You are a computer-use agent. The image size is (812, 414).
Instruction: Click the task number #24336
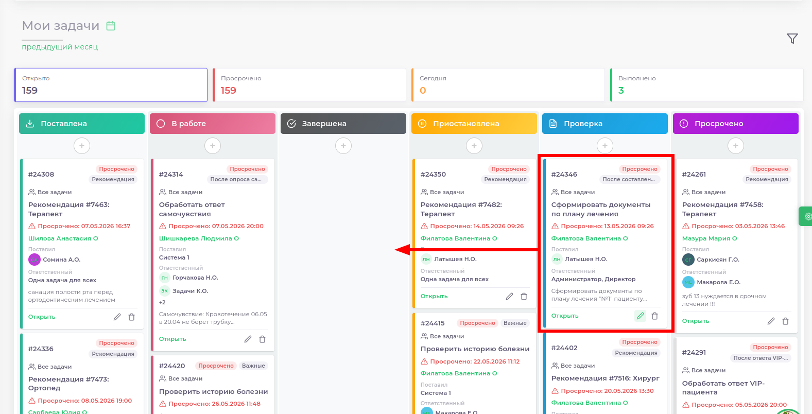[x=41, y=349]
